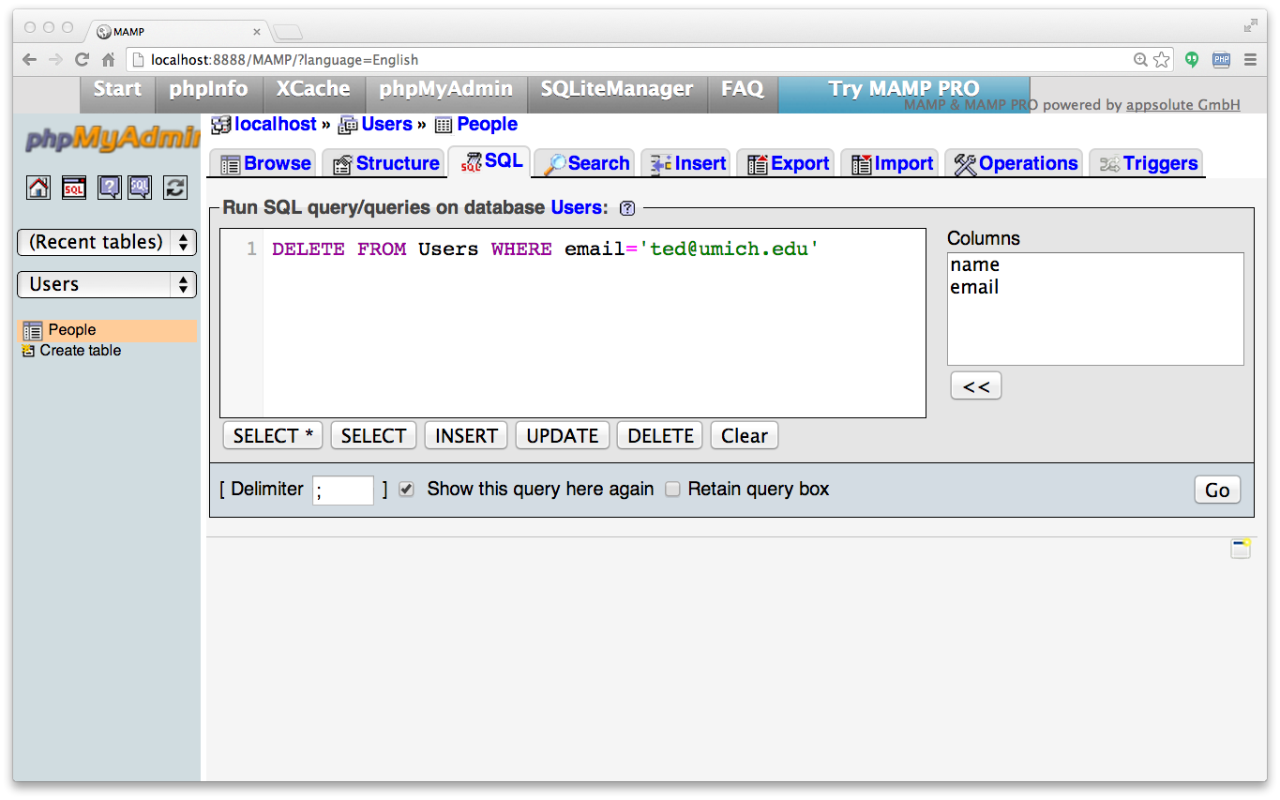
Task: Click into the SQL query editor
Action: tap(573, 323)
